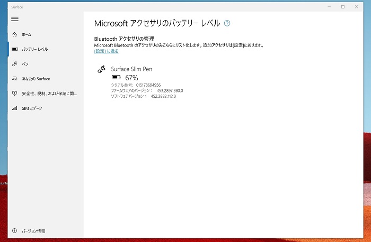Click the battery icon in sidebar
This screenshot has width=371, height=242.
tap(15, 49)
